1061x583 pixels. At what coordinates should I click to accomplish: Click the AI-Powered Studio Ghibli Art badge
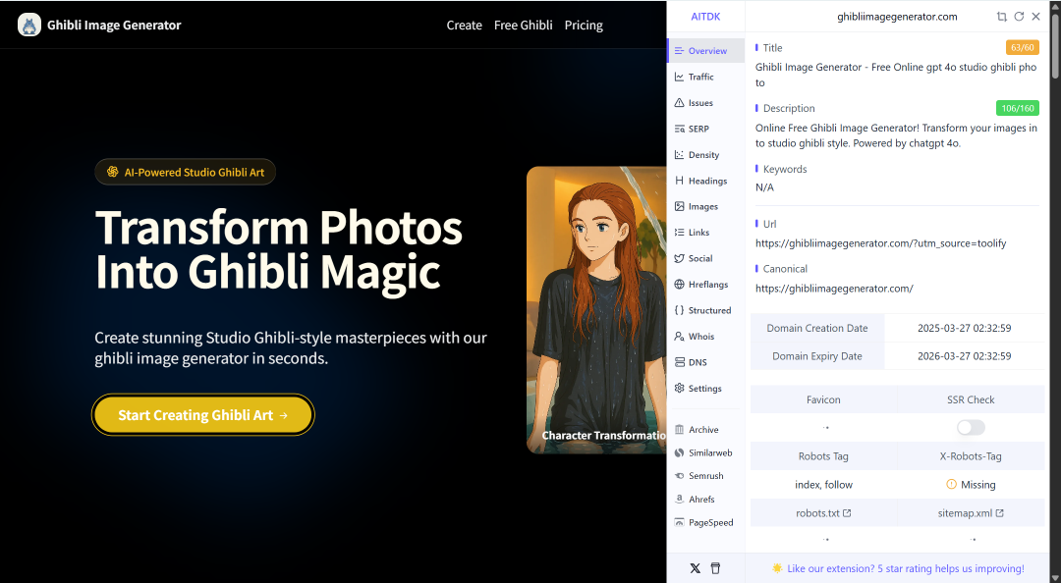coord(185,172)
